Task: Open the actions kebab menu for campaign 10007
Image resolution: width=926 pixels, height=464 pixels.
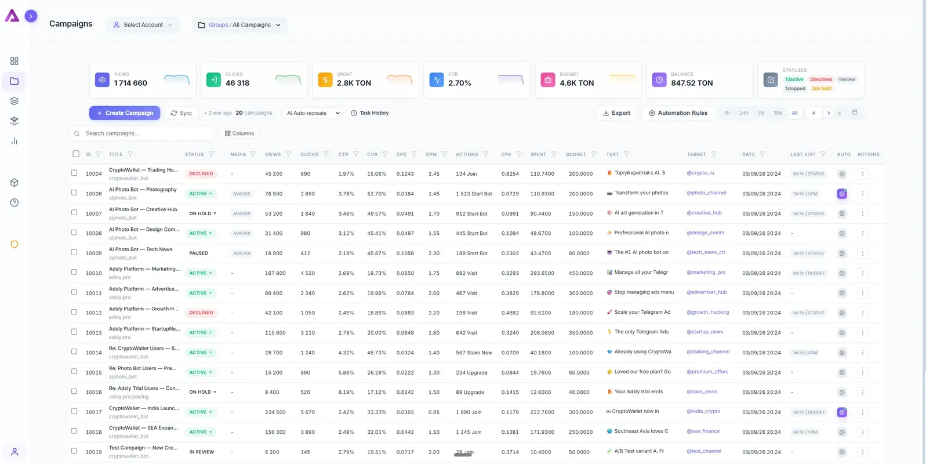Action: (x=862, y=213)
